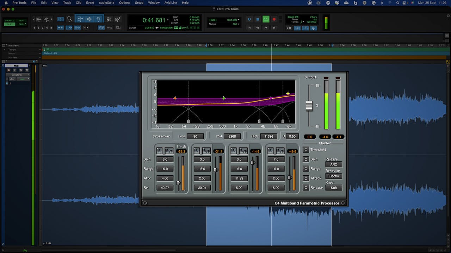Click the Electro Behavior button
This screenshot has width=451, height=253.
334,176
